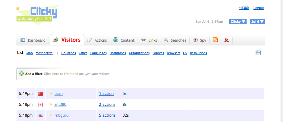Open the Sources report
Image resolution: width=283 pixels, height=122 pixels.
coord(158,53)
